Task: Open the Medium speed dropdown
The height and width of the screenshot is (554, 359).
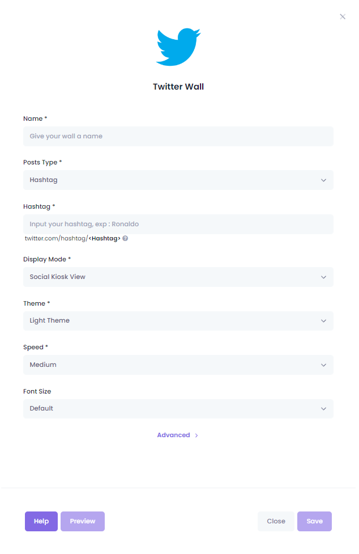Action: click(178, 365)
